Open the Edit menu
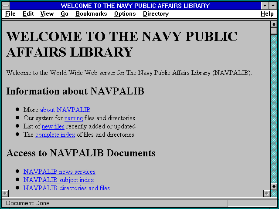The width and height of the screenshot is (279, 209). (x=28, y=13)
